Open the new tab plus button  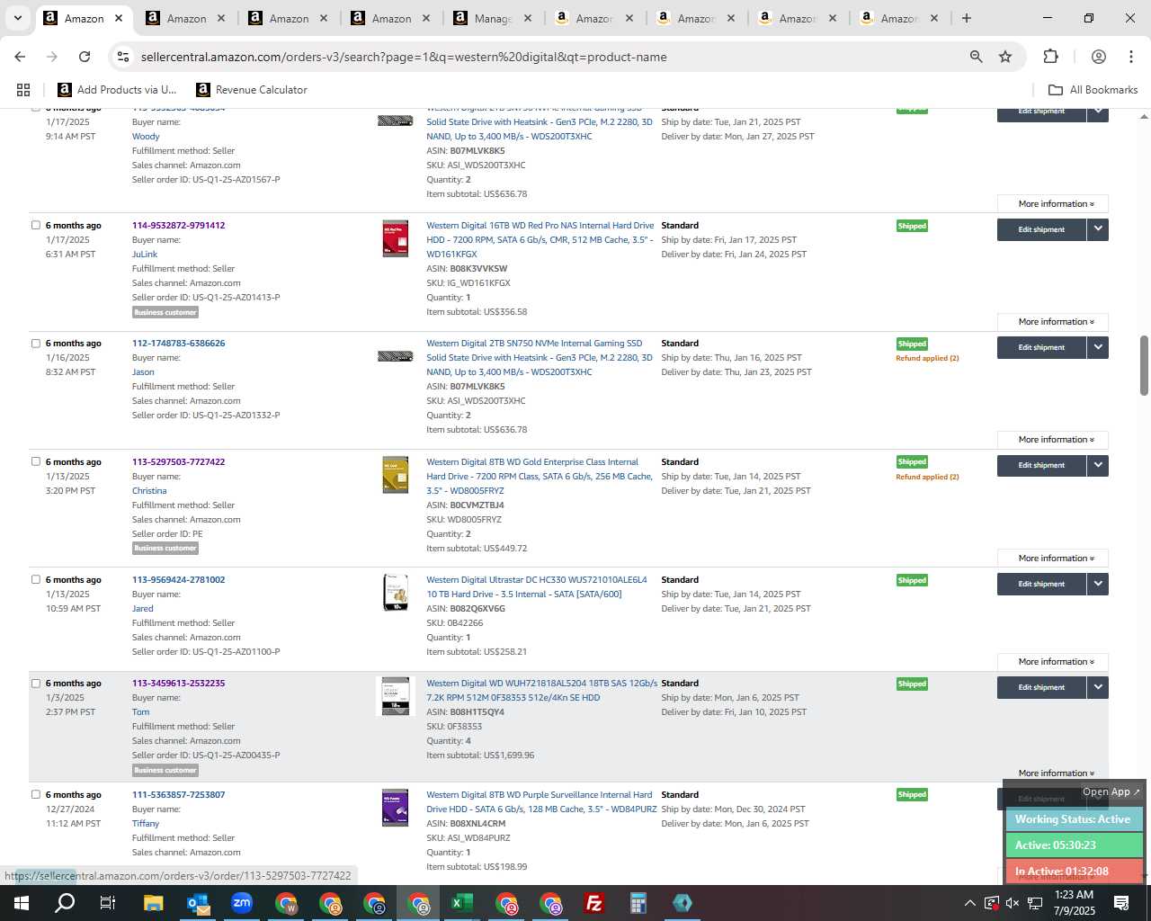click(967, 18)
